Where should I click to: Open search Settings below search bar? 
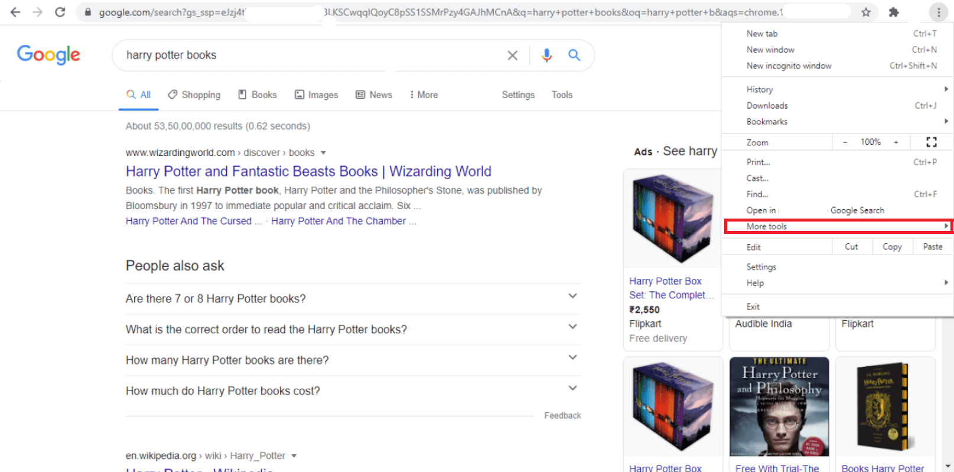pos(518,95)
